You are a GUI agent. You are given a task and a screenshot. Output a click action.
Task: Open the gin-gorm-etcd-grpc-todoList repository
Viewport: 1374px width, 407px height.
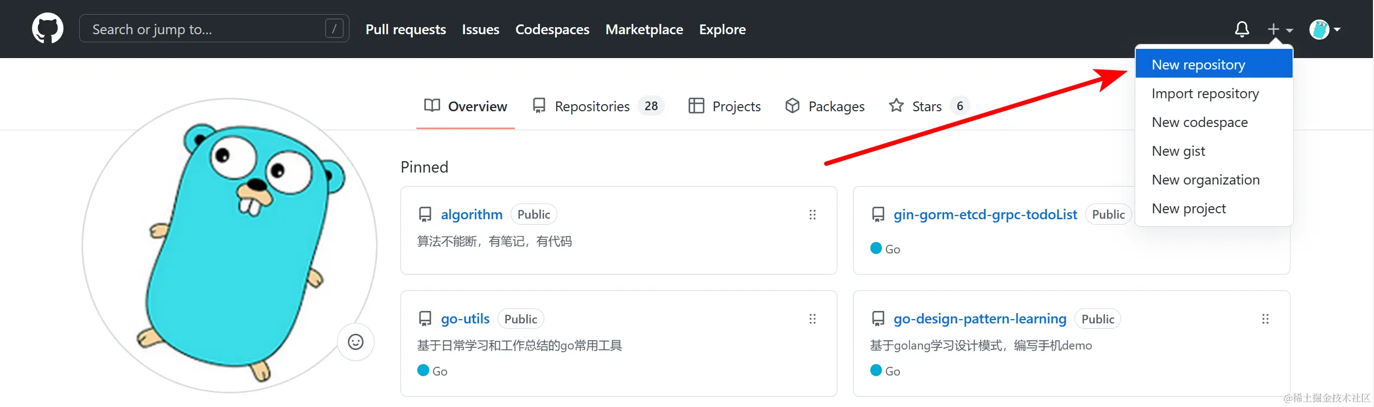[x=985, y=214]
